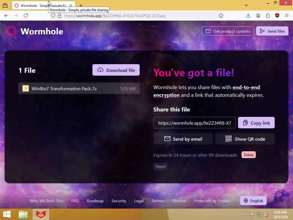Click the network tray icon
Image resolution: width=293 pixels, height=220 pixels.
pyautogui.click(x=259, y=214)
